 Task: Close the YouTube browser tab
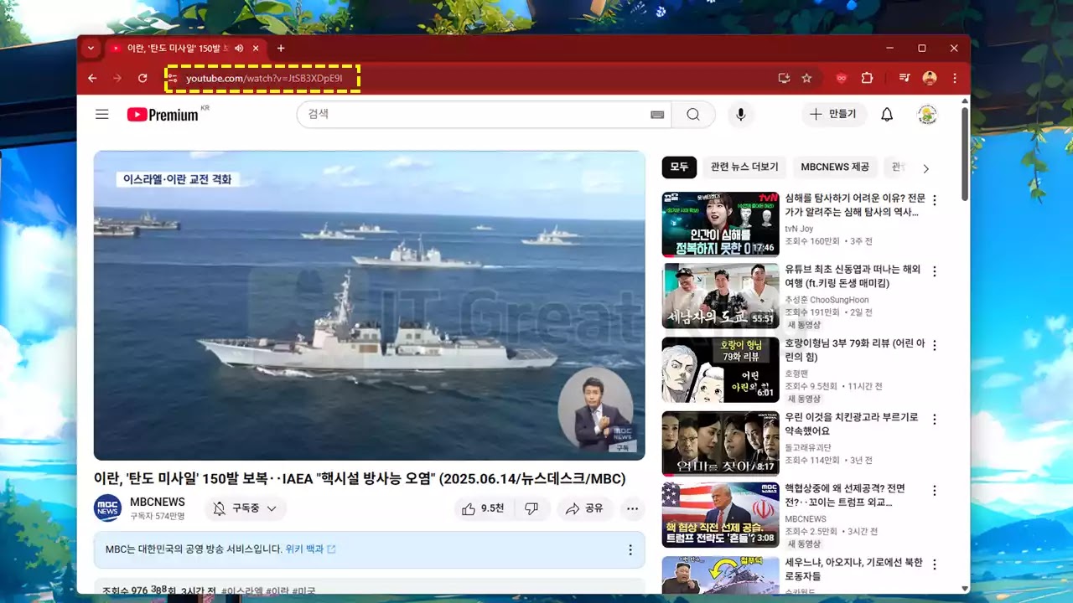[257, 49]
